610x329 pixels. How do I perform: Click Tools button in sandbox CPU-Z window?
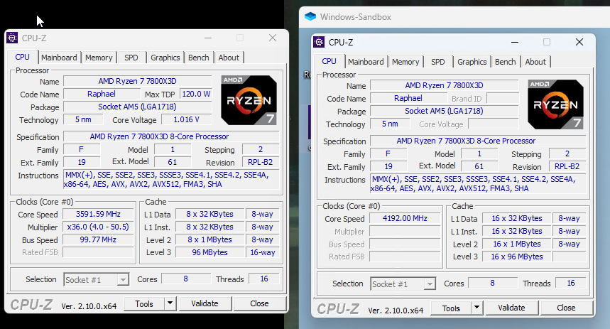pyautogui.click(x=451, y=308)
